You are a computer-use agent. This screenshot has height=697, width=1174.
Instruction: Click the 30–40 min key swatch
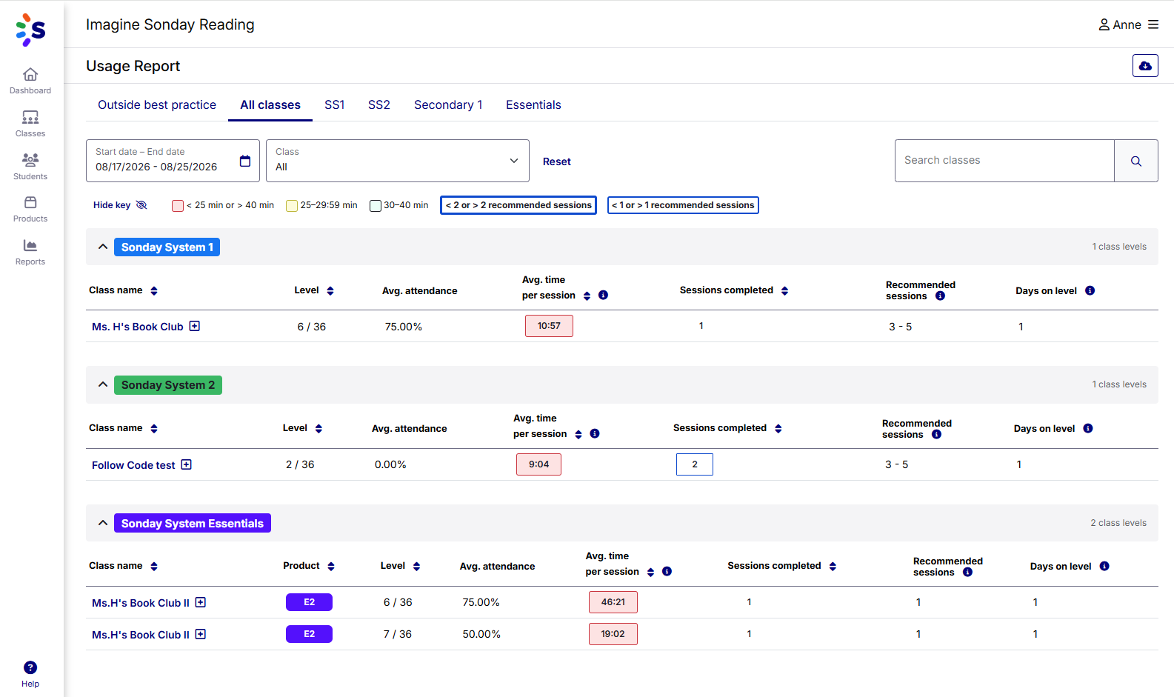pos(376,206)
